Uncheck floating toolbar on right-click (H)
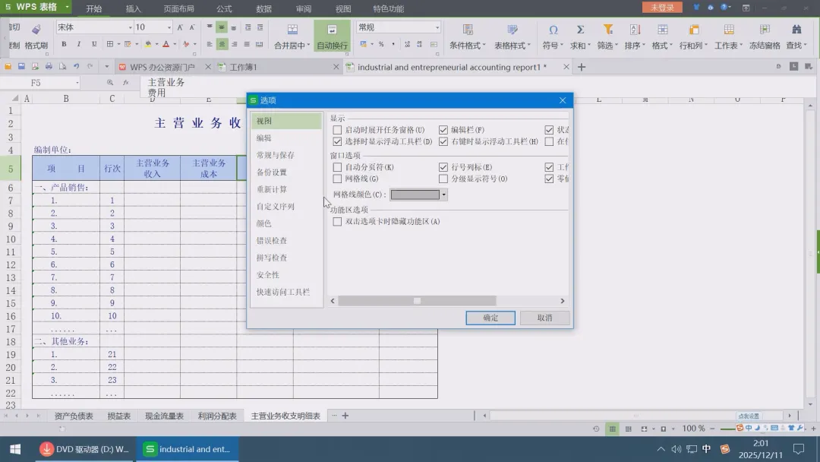This screenshot has height=462, width=820. pyautogui.click(x=443, y=141)
